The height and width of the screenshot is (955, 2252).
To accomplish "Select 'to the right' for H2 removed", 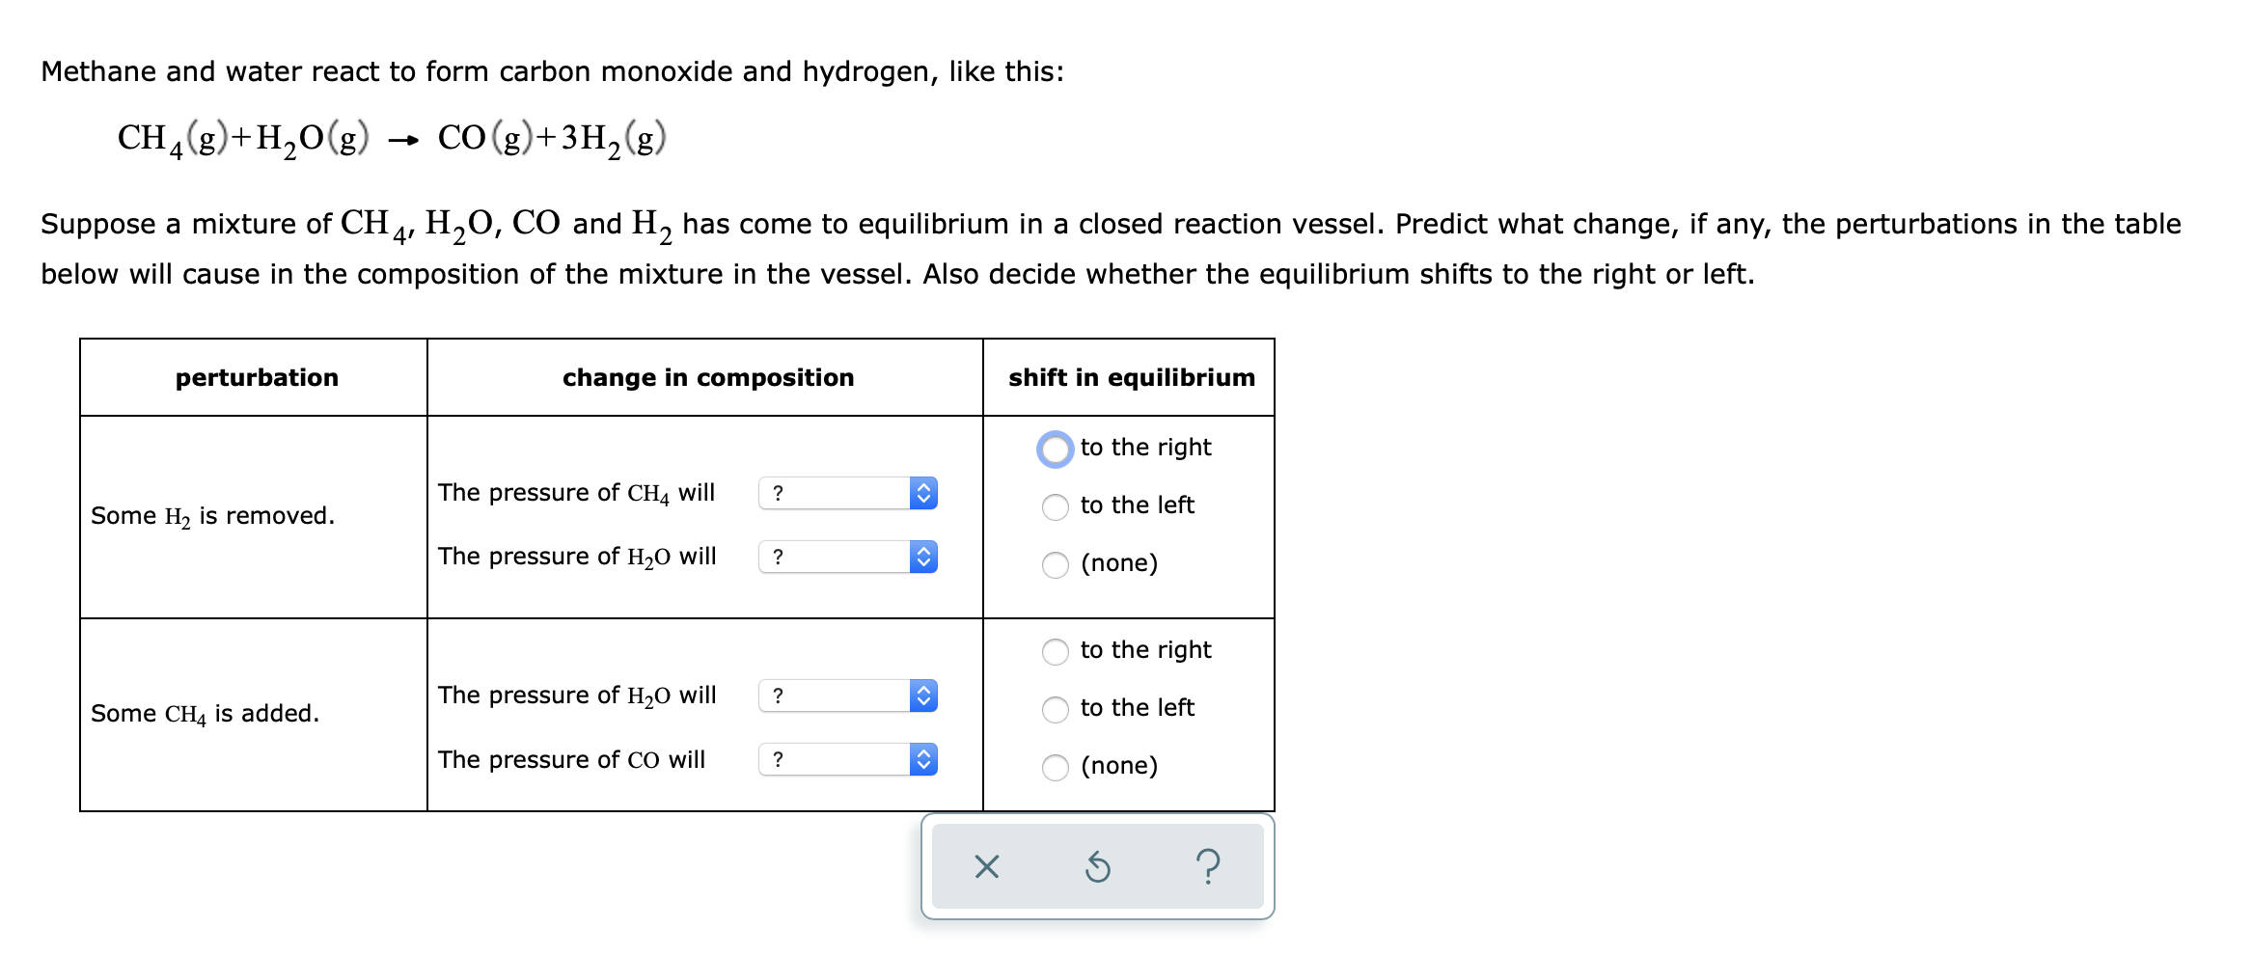I will tap(1056, 450).
